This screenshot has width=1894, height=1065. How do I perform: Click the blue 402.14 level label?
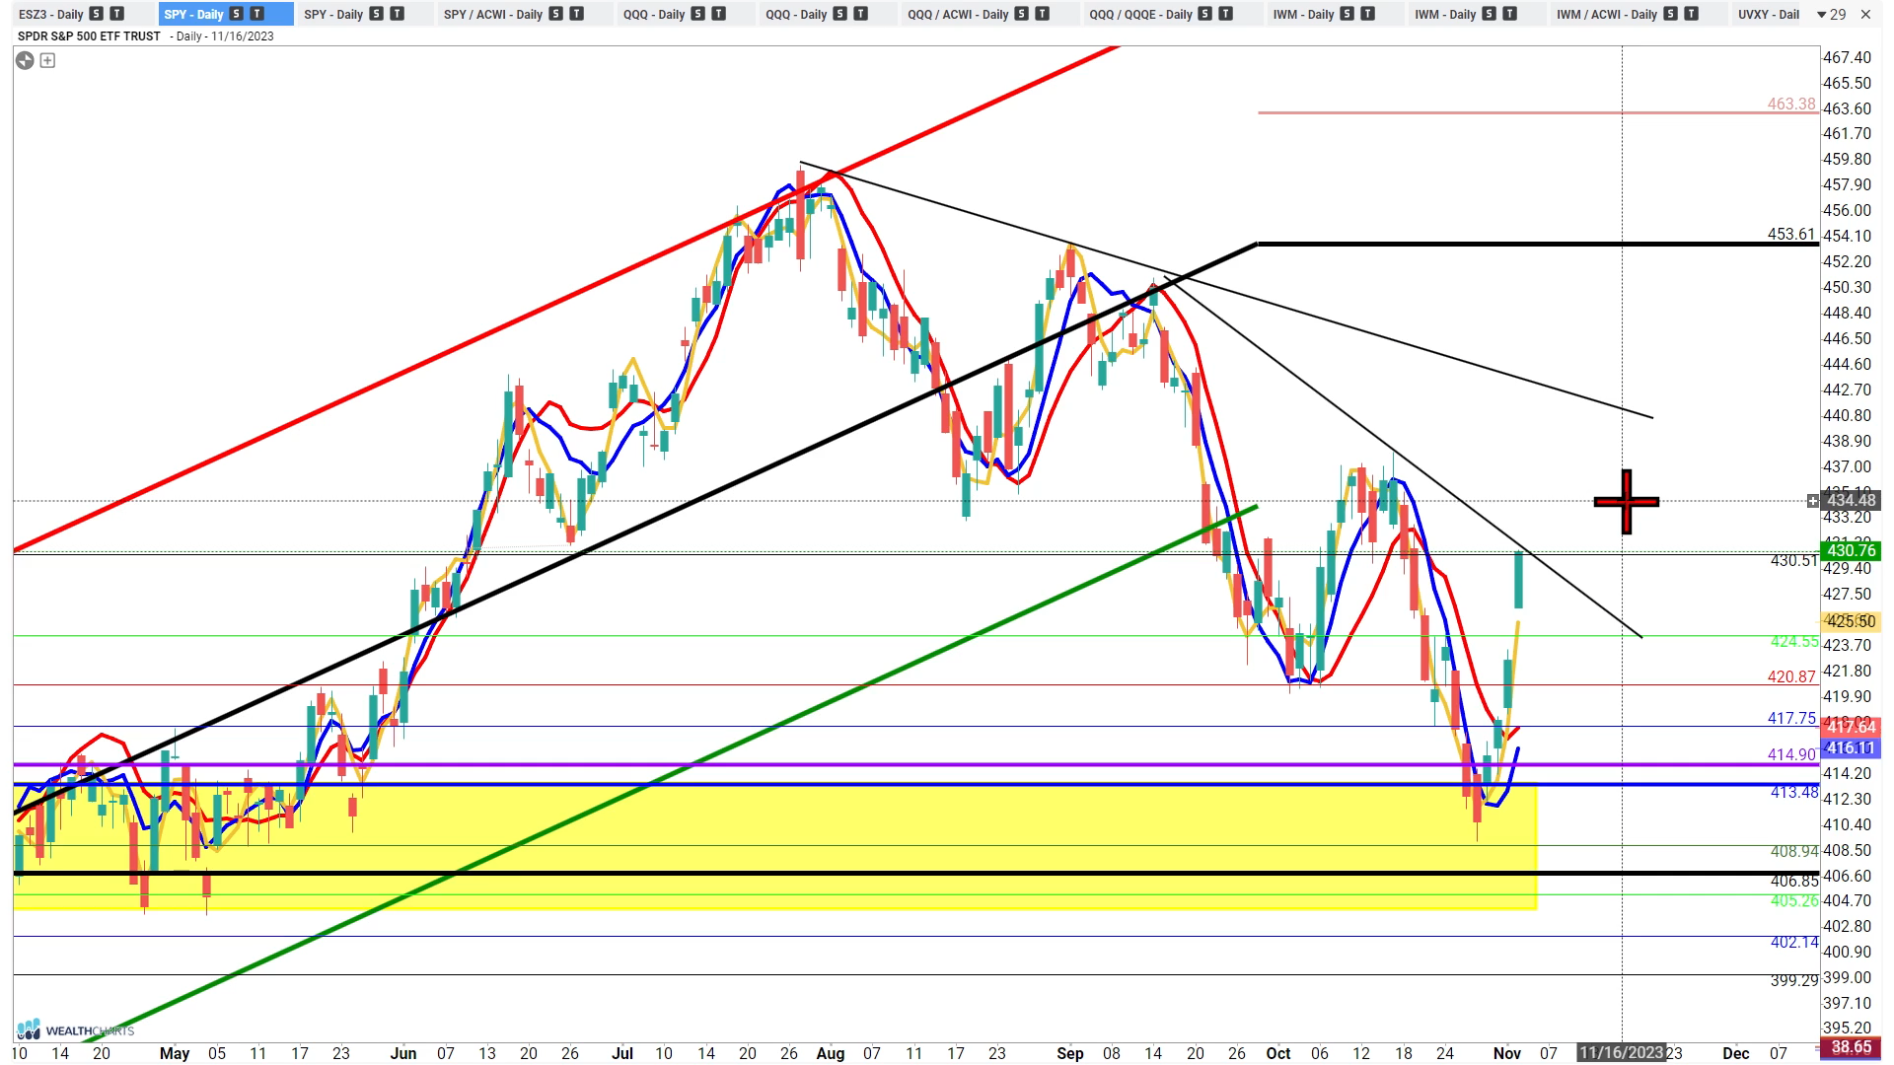pyautogui.click(x=1794, y=942)
